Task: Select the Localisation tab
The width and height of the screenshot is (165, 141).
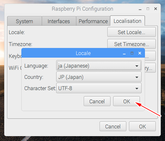Action: [127, 21]
